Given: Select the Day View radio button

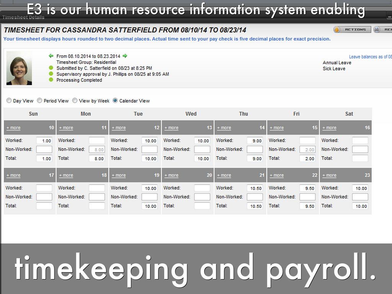Looking at the screenshot, I should [x=9, y=101].
